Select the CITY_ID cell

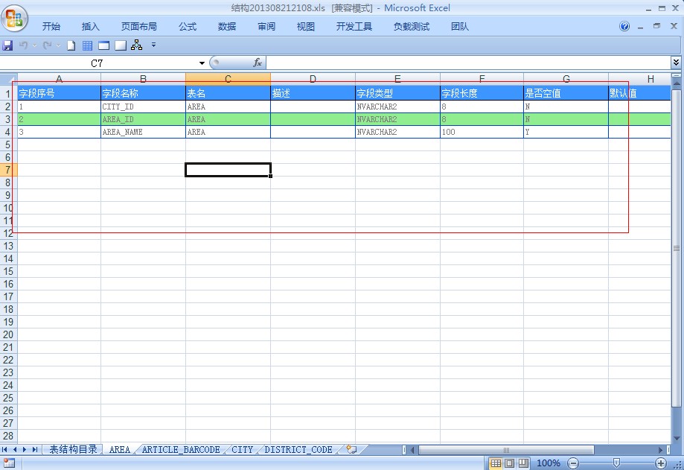point(143,107)
